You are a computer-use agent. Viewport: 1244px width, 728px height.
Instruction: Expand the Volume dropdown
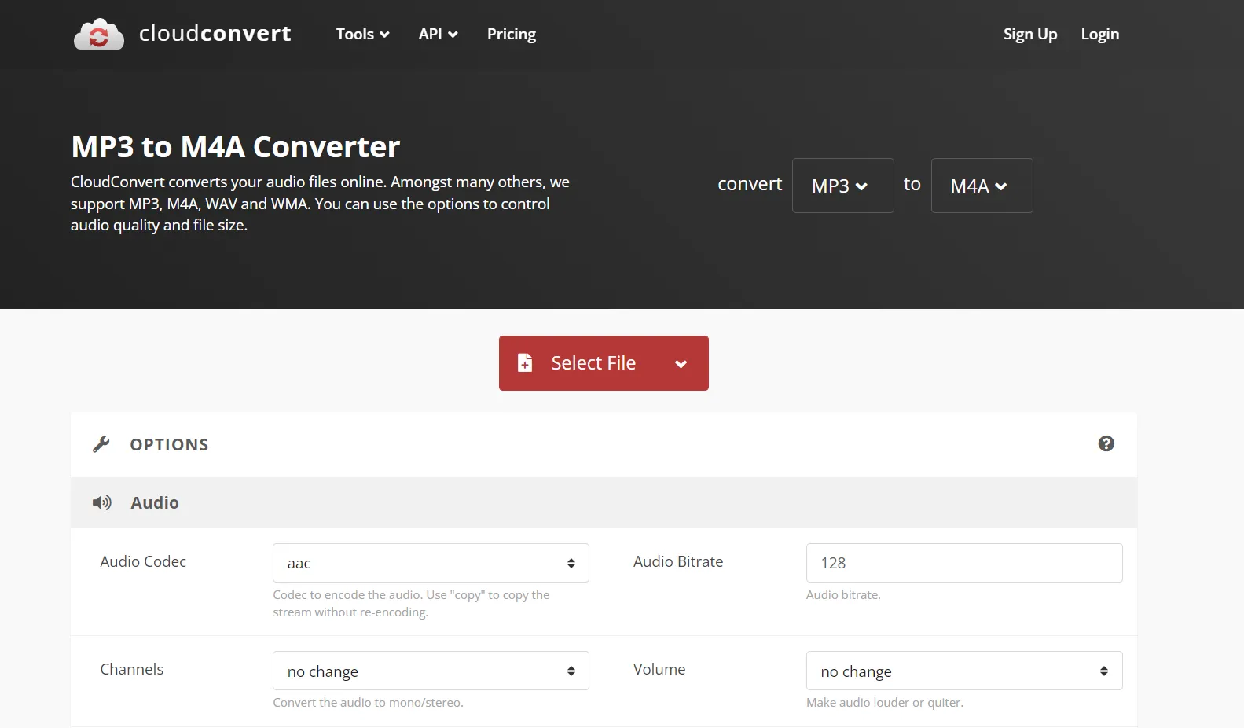coord(963,671)
